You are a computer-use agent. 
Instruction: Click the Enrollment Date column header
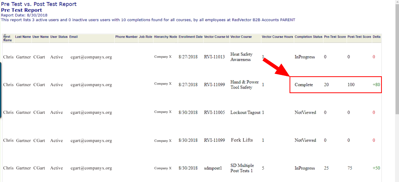(x=190, y=37)
